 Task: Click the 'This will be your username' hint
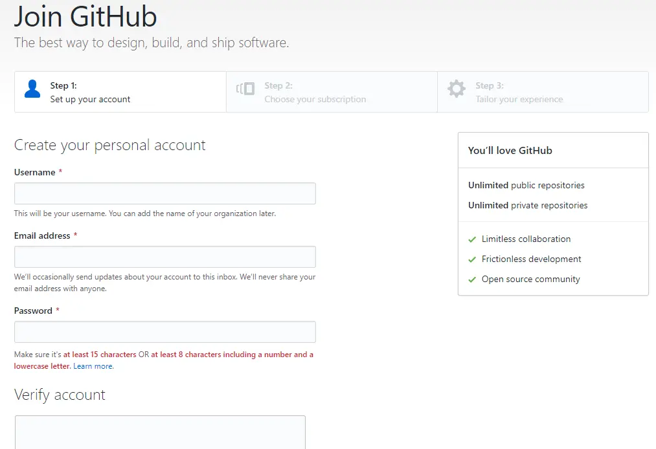(x=145, y=214)
